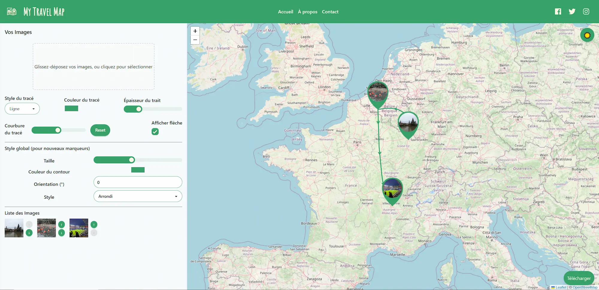The image size is (599, 290).
Task: Go to the Accueil page
Action: [x=285, y=12]
